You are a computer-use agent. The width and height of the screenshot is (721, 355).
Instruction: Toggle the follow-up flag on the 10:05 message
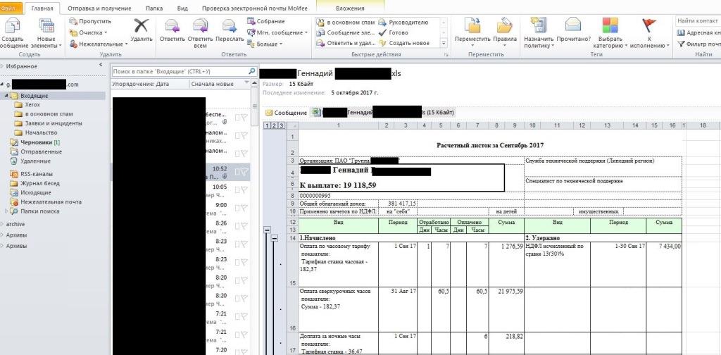point(244,190)
